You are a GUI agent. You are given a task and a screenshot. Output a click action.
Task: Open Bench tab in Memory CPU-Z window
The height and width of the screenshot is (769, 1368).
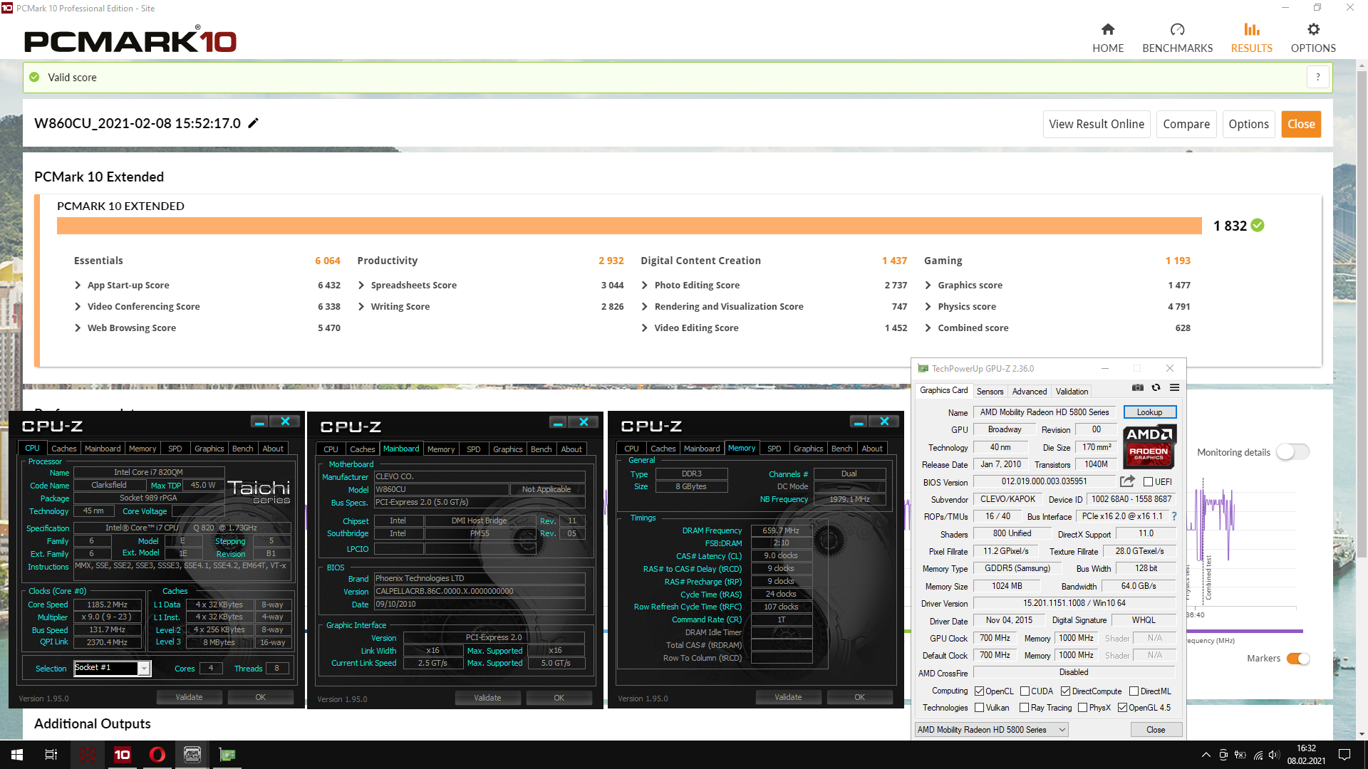coord(841,449)
